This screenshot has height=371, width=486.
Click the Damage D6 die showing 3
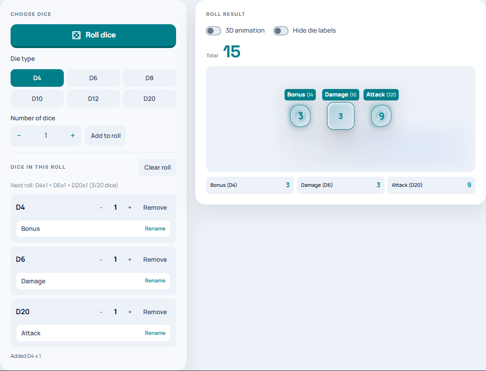coord(341,116)
